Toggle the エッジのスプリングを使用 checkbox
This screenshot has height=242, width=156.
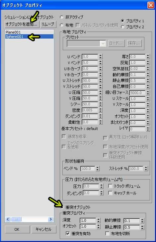(64, 147)
